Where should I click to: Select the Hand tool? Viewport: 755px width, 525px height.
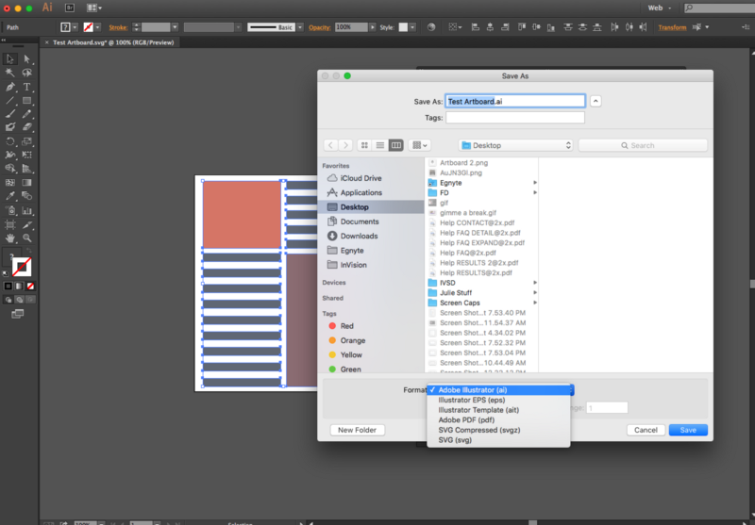pyautogui.click(x=9, y=238)
